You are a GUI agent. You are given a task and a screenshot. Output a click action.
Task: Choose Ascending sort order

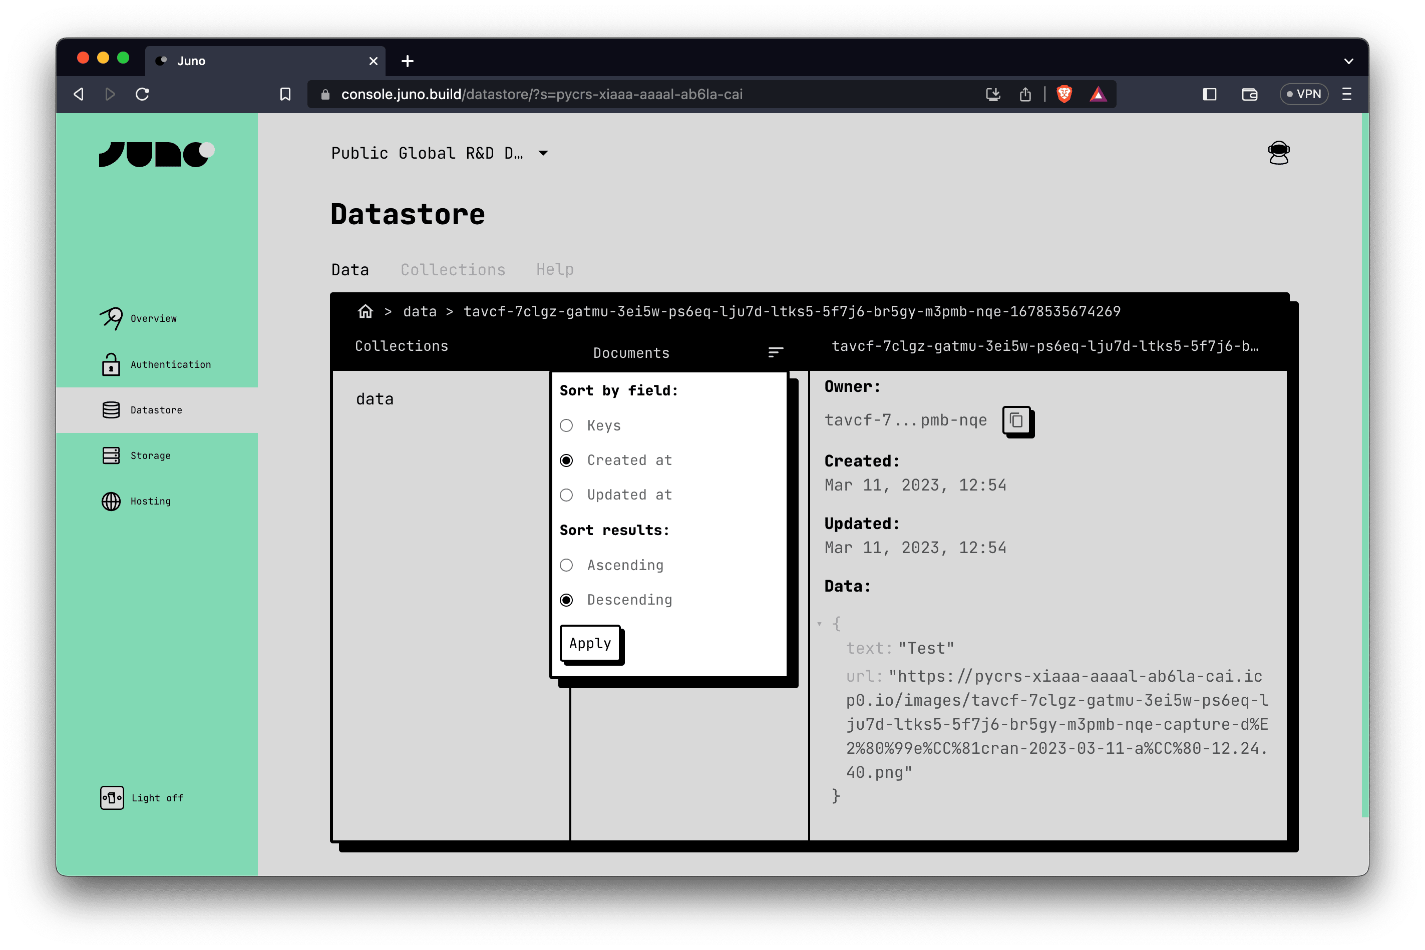point(566,565)
